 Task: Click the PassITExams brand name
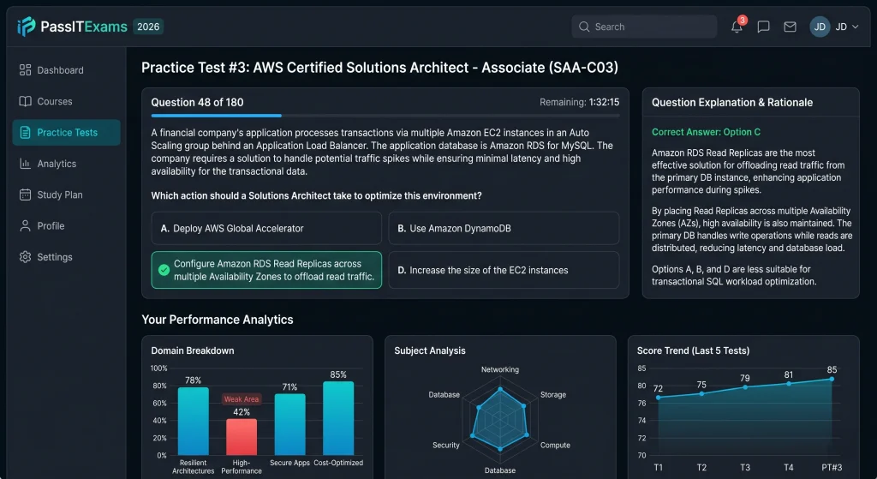coord(84,27)
